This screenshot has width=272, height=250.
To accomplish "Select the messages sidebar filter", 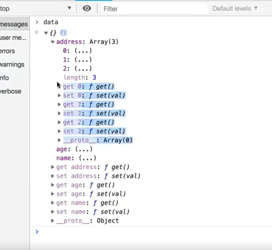I will click(13, 24).
